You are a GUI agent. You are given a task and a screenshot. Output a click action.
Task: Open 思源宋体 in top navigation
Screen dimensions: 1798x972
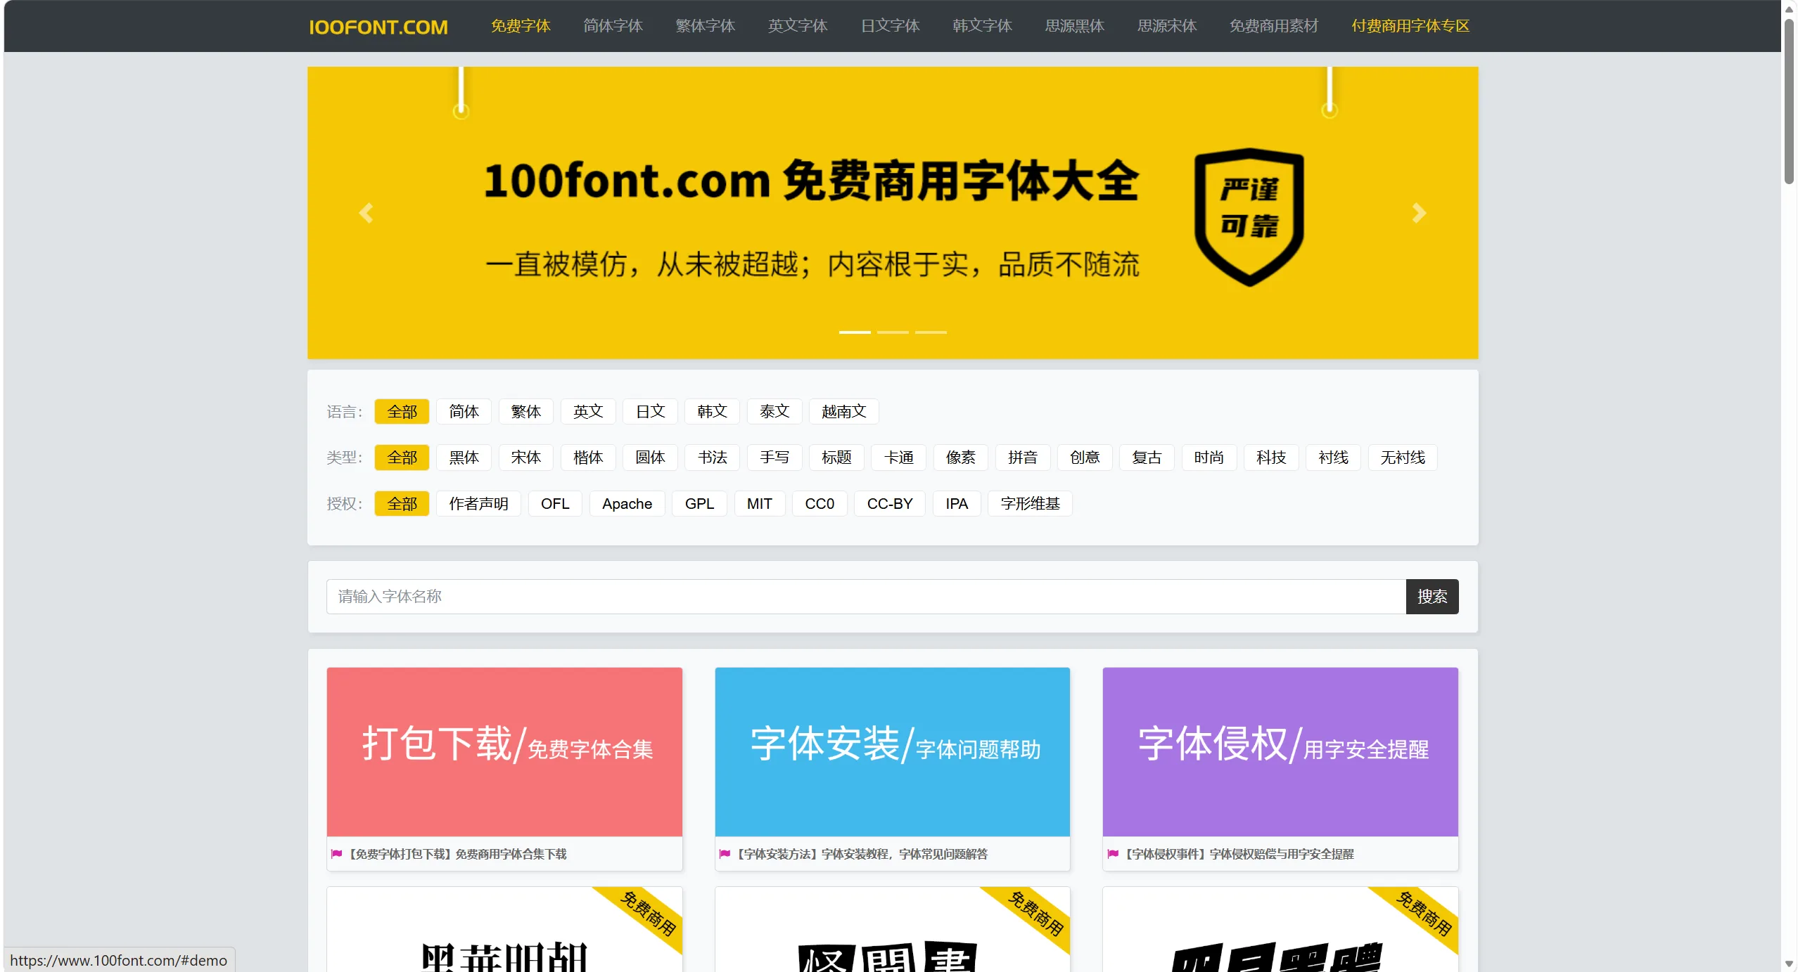click(1167, 26)
